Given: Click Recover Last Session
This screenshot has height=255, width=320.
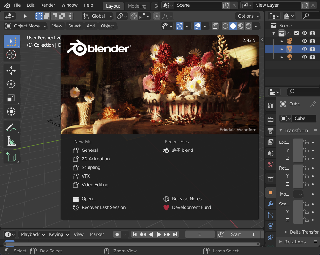Looking at the screenshot, I should (99, 208).
